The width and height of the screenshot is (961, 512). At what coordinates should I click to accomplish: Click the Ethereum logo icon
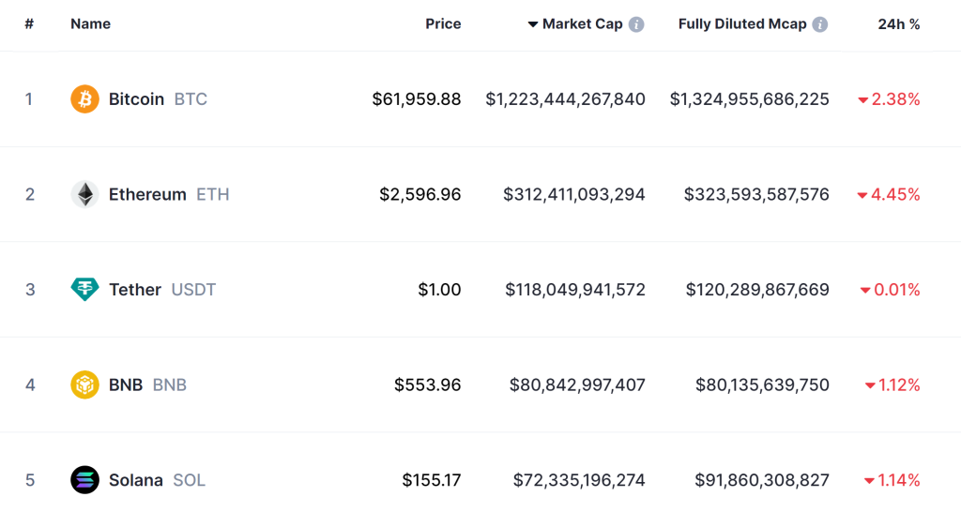(x=84, y=194)
